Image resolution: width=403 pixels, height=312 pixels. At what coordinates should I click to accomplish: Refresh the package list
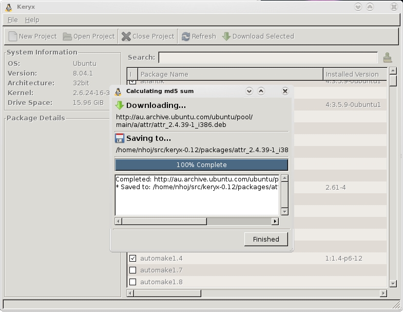pos(186,36)
